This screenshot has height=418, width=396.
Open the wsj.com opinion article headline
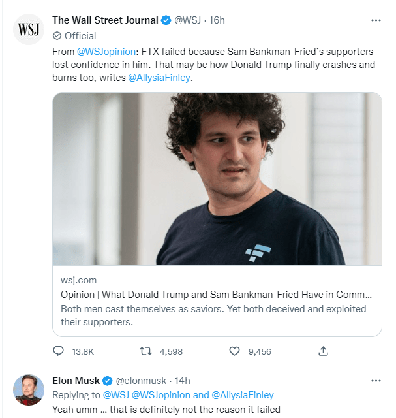tap(215, 295)
